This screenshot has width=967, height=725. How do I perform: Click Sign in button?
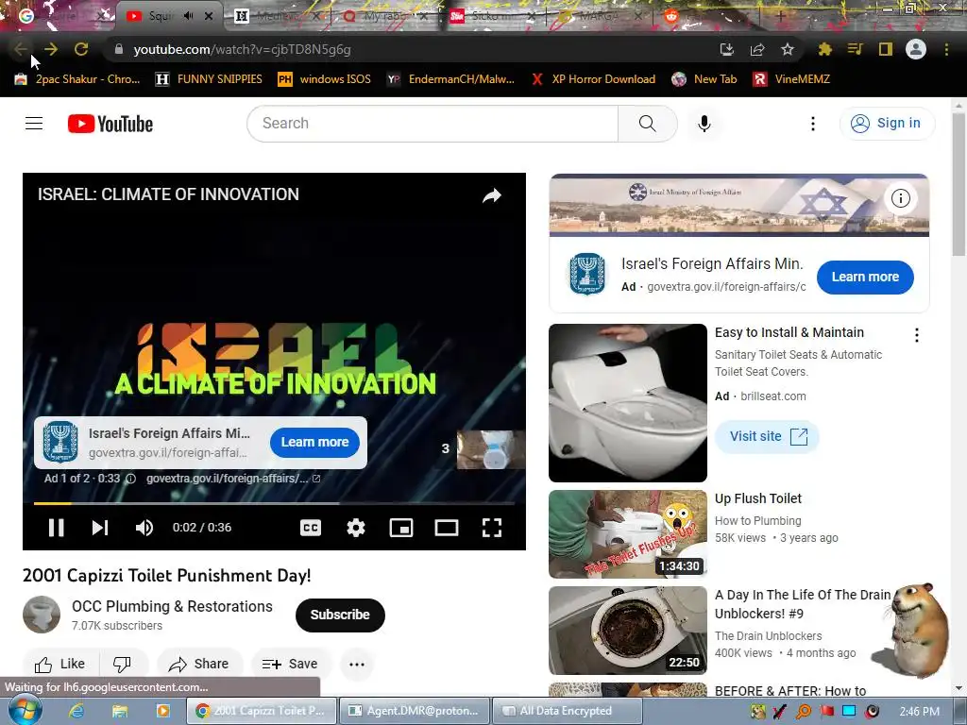pos(887,124)
